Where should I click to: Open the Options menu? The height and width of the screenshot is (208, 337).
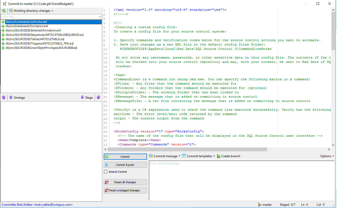(x=327, y=156)
